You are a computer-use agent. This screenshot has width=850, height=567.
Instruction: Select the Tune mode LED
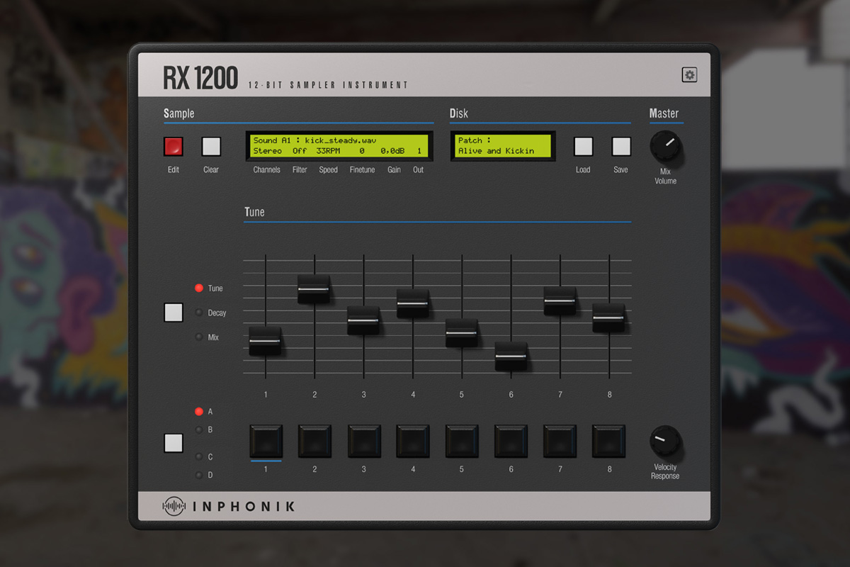[x=199, y=288]
